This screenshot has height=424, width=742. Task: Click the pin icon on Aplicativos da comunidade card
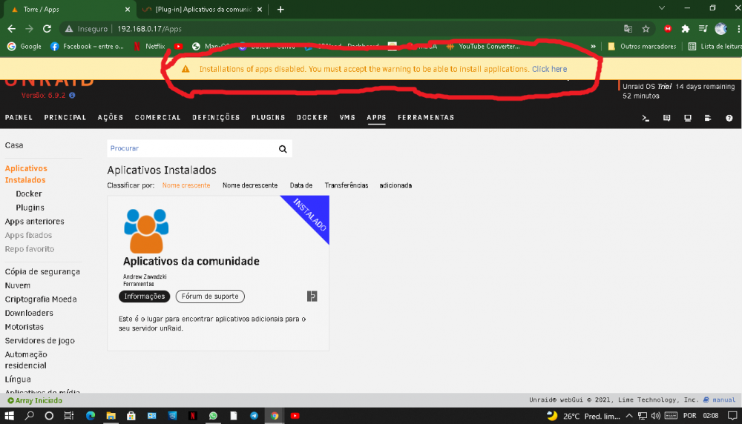[x=312, y=297]
